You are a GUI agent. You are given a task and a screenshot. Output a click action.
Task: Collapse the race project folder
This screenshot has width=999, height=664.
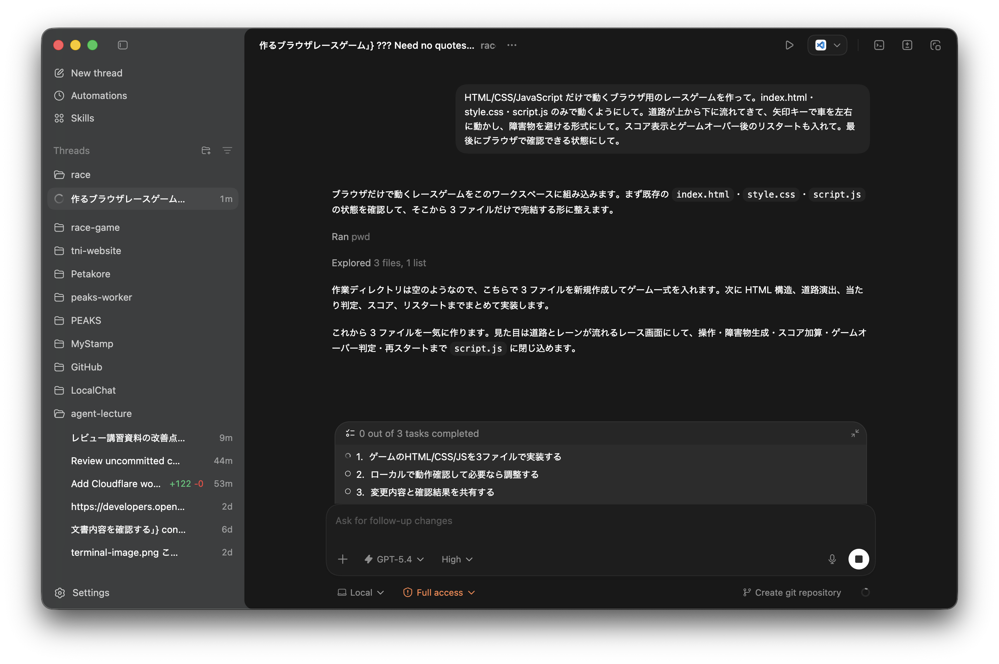143,174
